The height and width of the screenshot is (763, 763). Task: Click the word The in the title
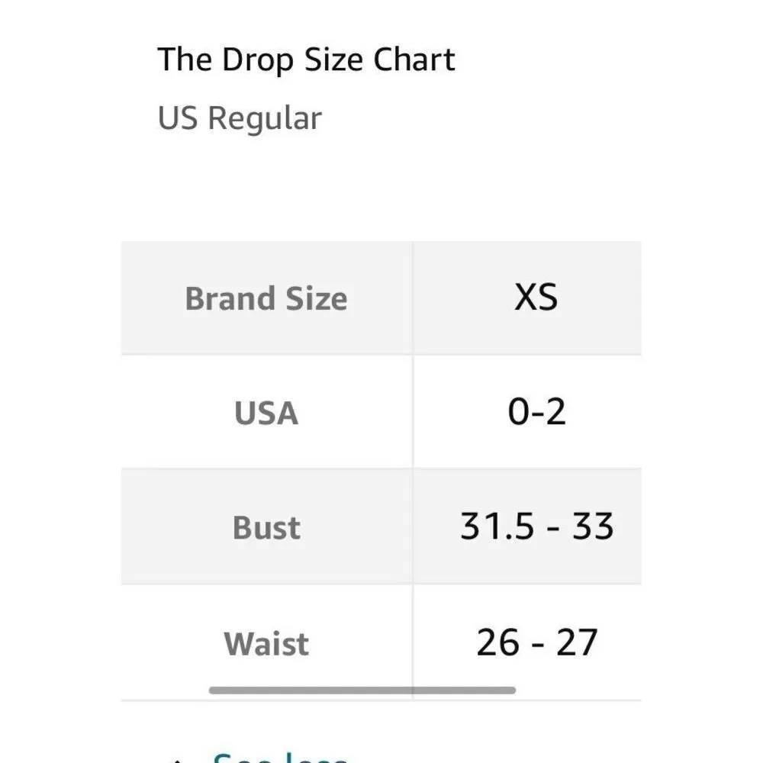pos(185,60)
